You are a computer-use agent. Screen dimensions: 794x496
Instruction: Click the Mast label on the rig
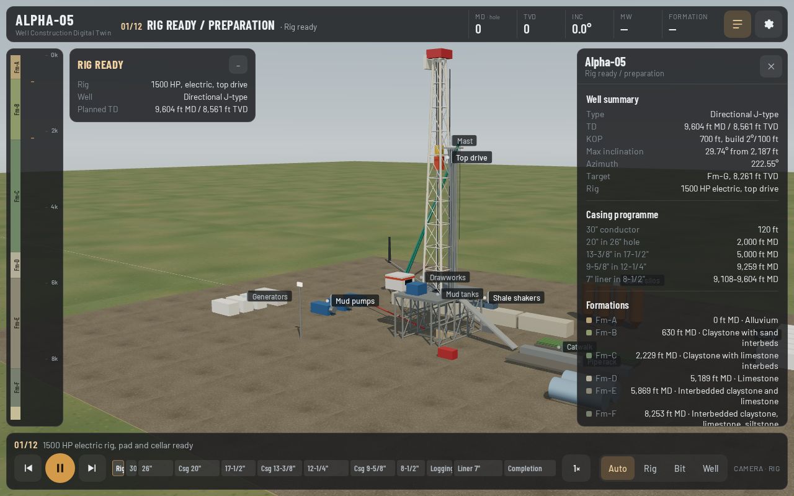(465, 141)
